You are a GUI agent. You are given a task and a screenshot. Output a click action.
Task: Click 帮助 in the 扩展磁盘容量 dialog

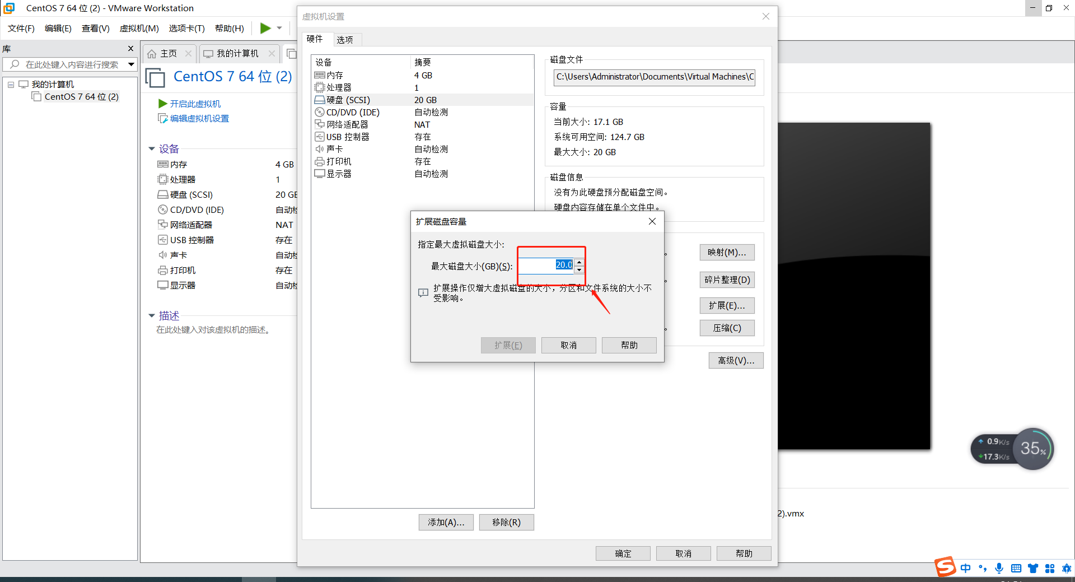coord(629,345)
